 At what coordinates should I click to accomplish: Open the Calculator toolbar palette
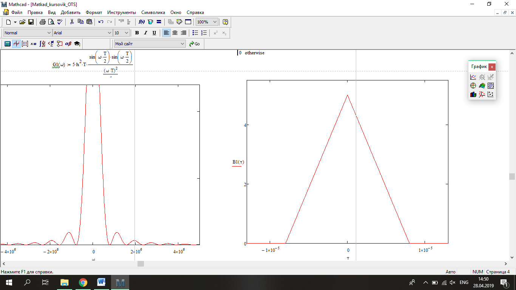click(x=7, y=44)
